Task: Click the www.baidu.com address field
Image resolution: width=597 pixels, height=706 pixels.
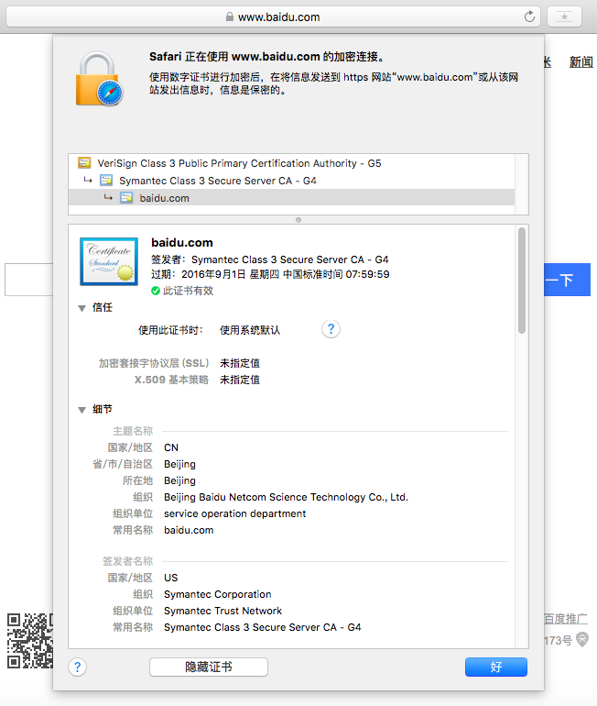Action: point(273,17)
